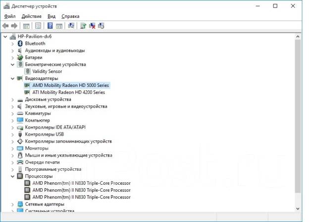Click the Батареи battery icon
Viewport: 317px width, 222px height.
(20, 58)
